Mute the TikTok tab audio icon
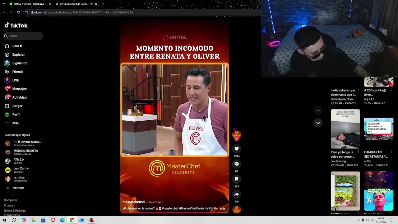The width and height of the screenshot is (398, 224). tap(91, 4)
